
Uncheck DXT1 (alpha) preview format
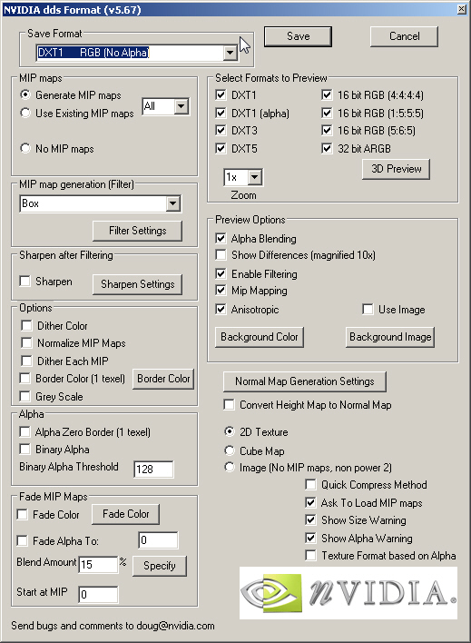[x=221, y=113]
